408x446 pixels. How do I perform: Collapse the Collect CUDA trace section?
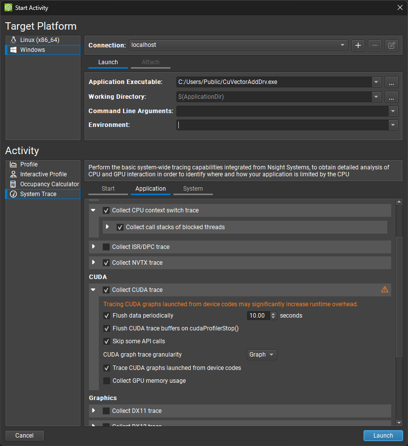pos(93,289)
